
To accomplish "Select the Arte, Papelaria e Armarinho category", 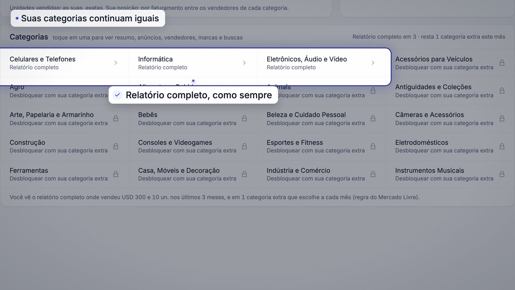I will pyautogui.click(x=64, y=119).
